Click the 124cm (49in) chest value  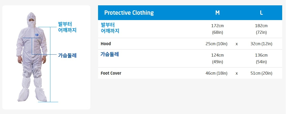217,59
